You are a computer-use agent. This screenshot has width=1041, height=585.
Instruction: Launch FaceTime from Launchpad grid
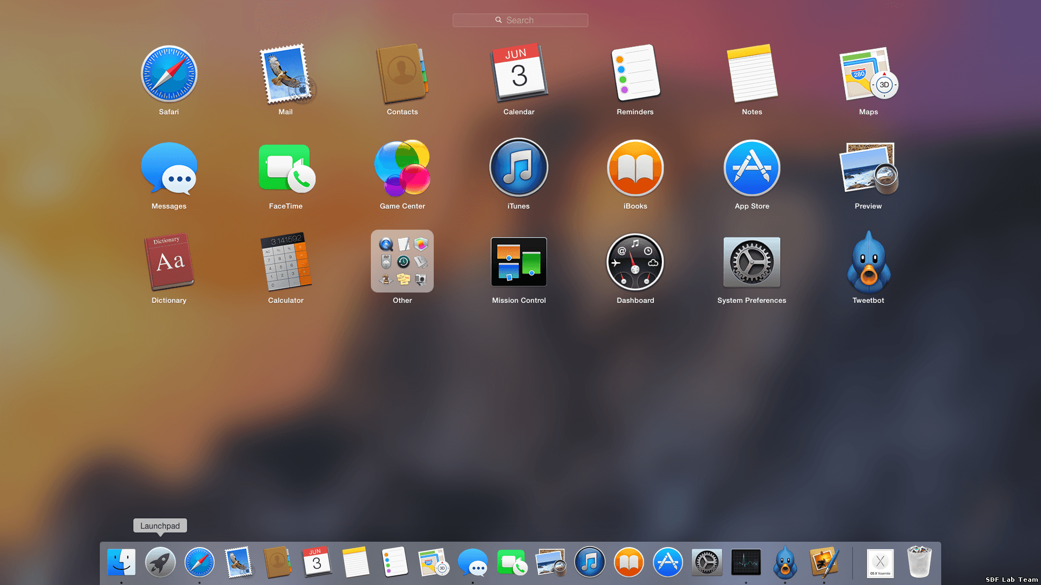286,168
